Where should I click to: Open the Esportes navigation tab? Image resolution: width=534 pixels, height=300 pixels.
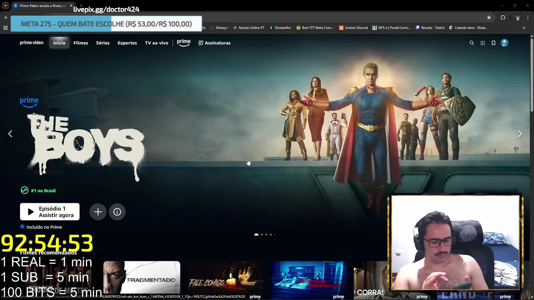pos(127,43)
